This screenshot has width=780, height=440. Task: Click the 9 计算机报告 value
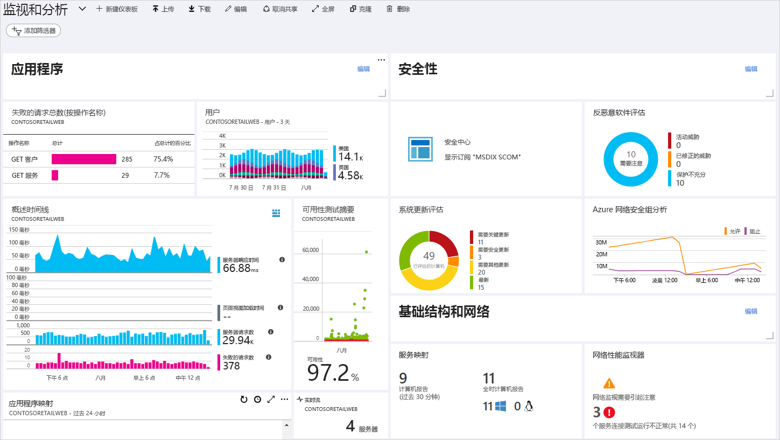click(x=403, y=378)
